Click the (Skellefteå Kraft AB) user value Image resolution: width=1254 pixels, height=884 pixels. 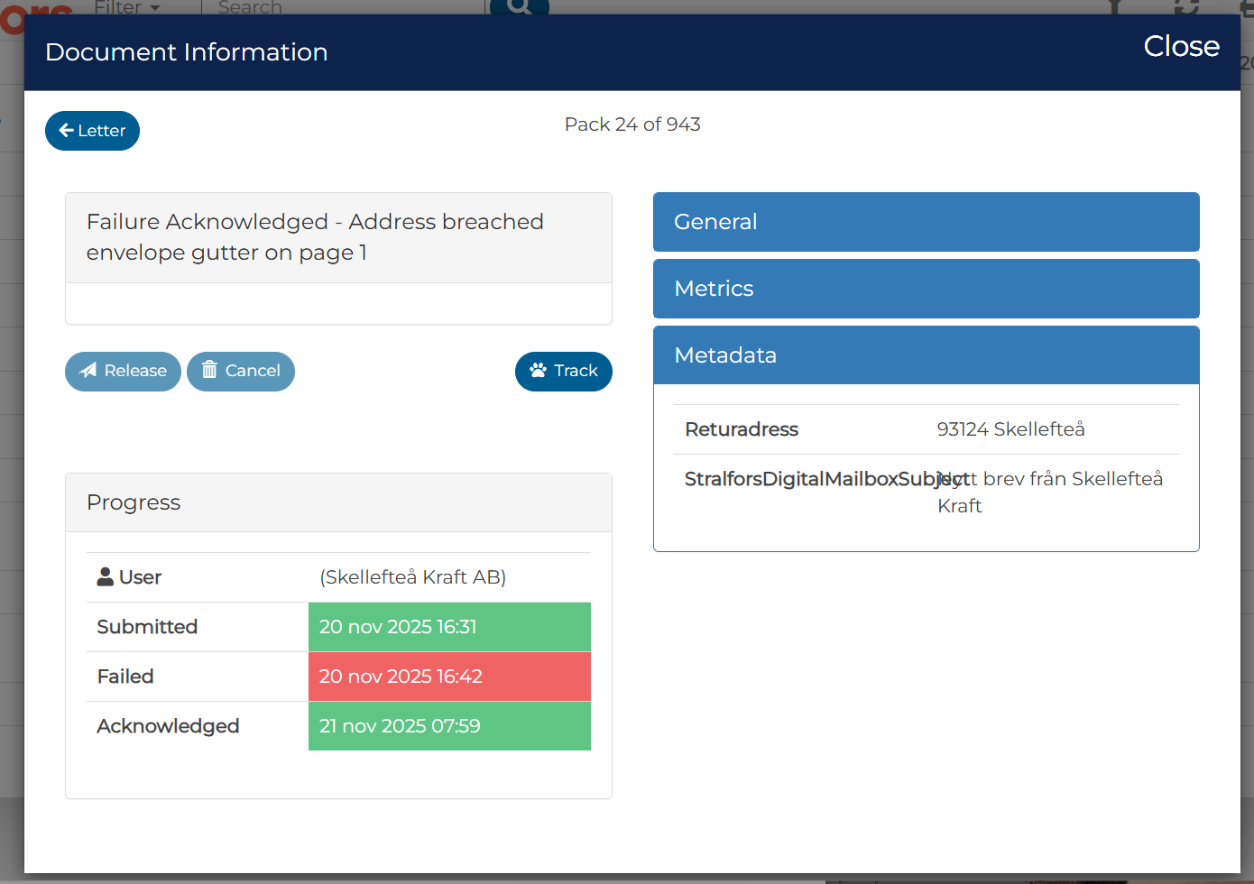point(413,577)
